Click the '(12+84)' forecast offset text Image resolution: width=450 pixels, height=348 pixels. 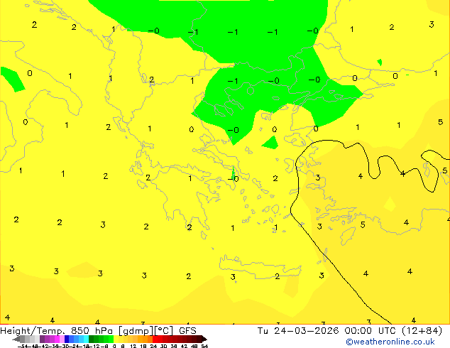point(422,331)
